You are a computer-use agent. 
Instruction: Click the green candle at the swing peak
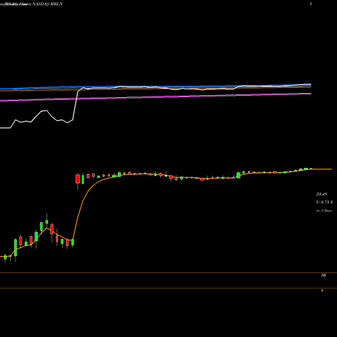pos(47,222)
